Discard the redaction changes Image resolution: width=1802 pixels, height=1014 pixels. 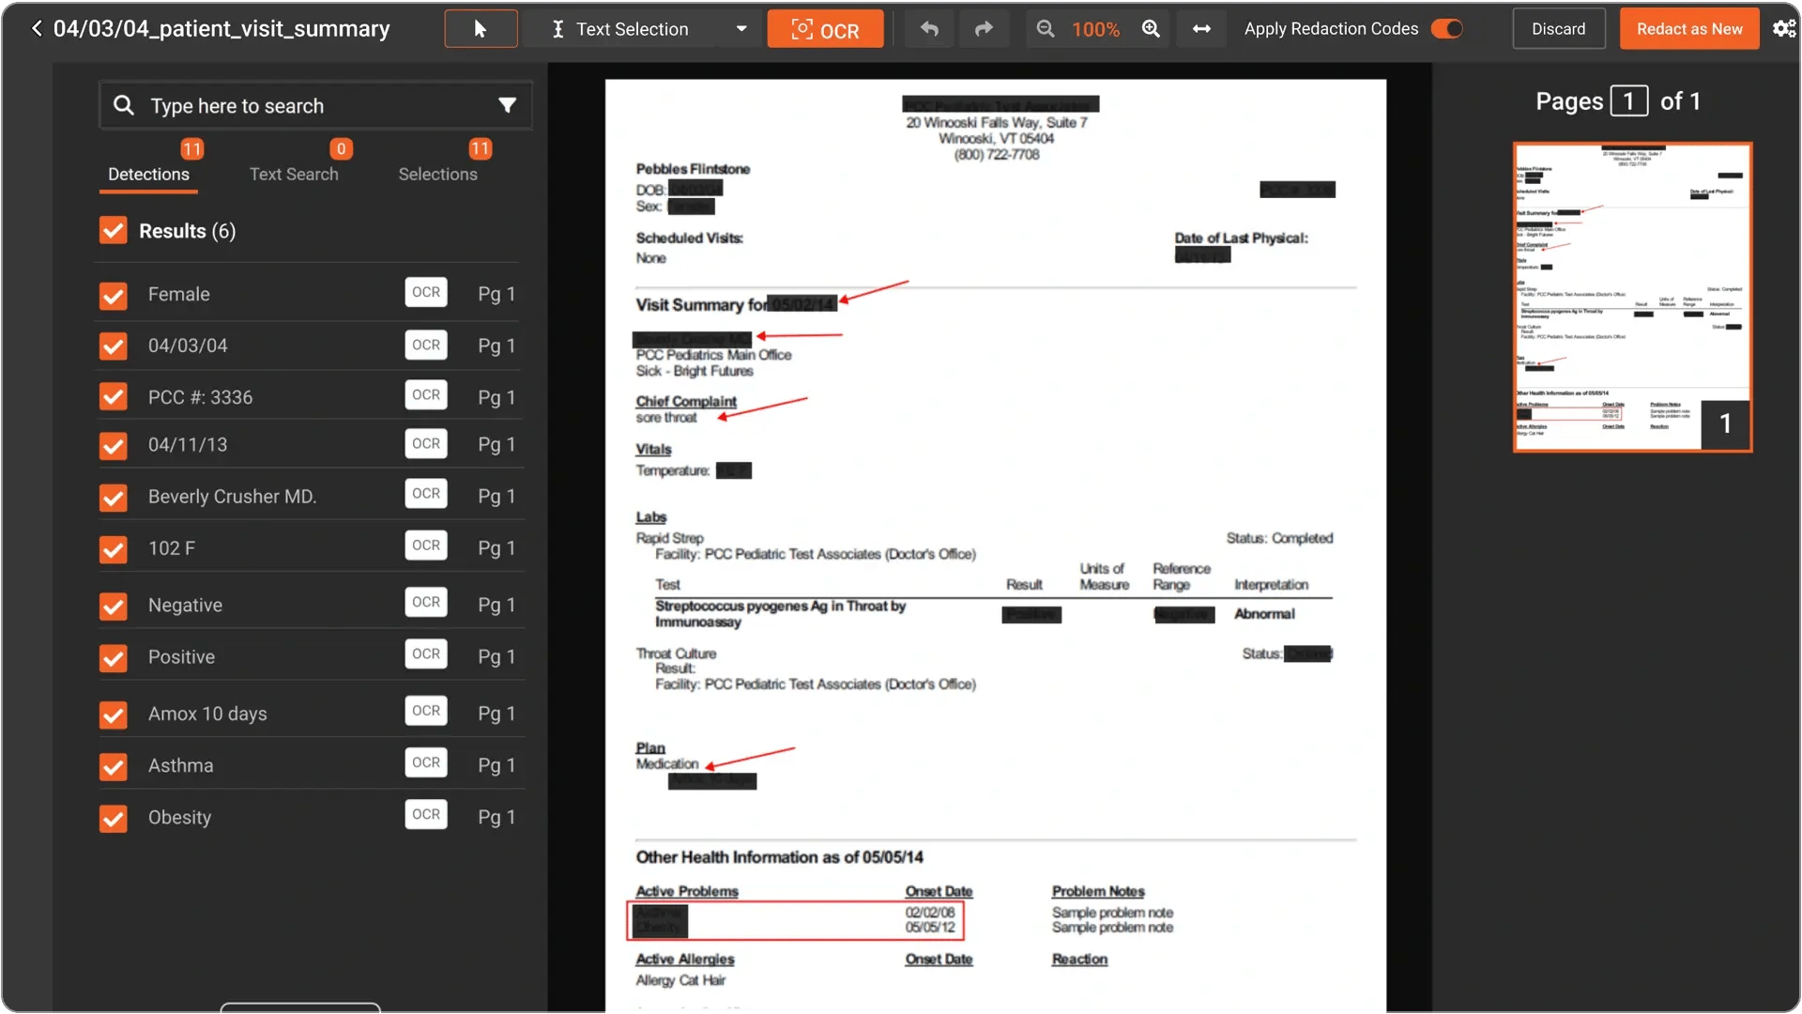(x=1558, y=29)
